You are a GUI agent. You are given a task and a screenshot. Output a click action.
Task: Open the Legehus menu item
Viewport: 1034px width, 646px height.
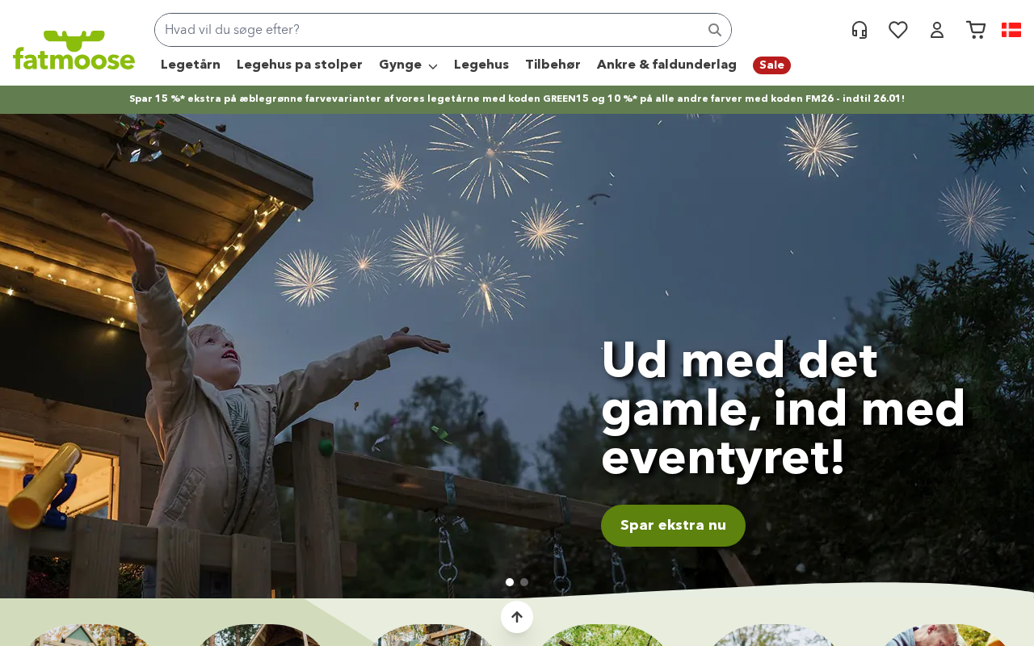tap(481, 65)
